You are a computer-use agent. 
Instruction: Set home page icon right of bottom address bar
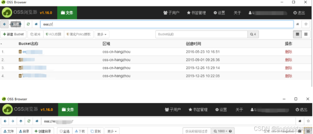point(300,121)
